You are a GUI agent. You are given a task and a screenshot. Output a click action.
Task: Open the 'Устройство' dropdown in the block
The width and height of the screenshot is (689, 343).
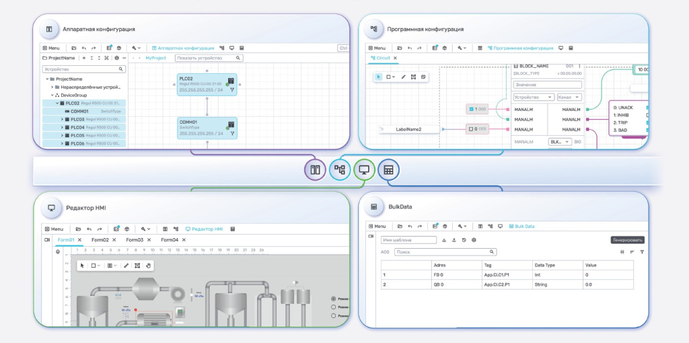tap(533, 97)
